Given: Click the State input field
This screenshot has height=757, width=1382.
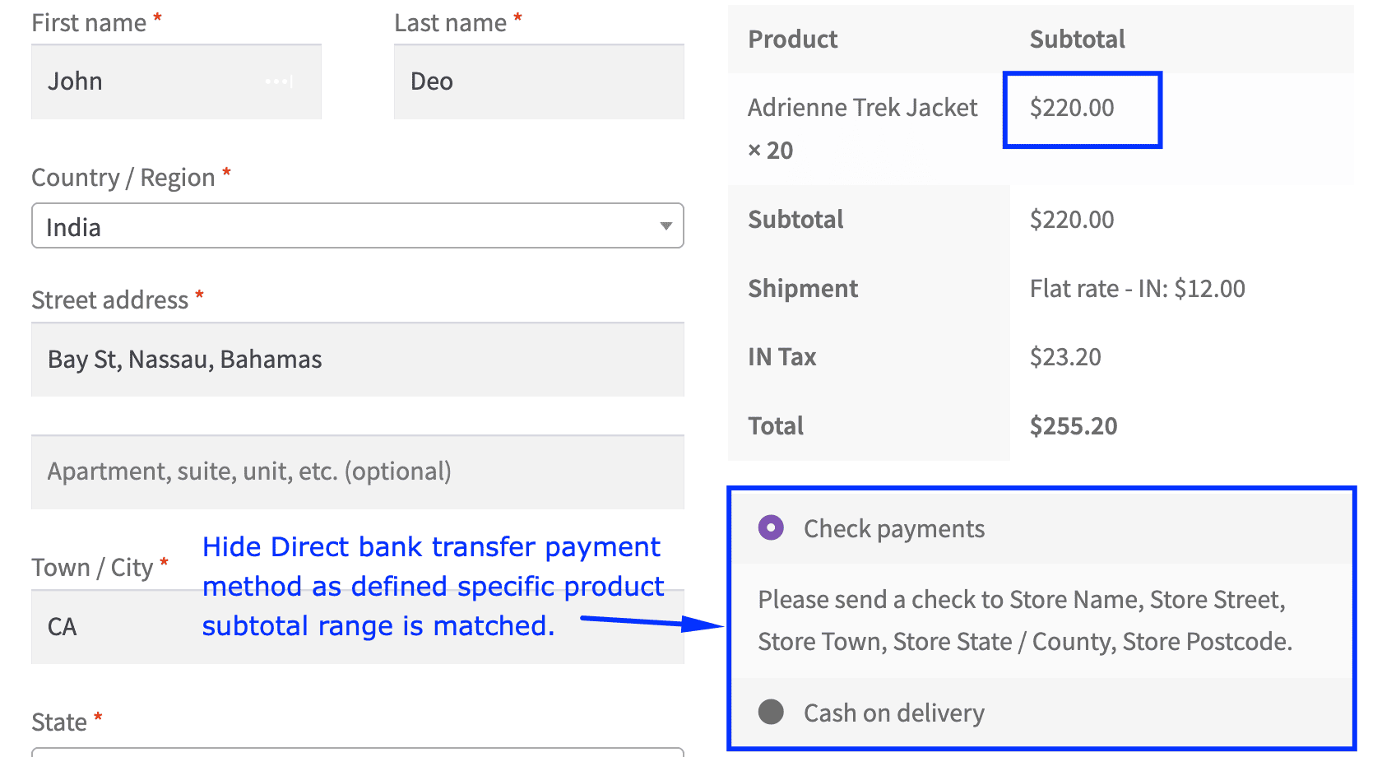Looking at the screenshot, I should [357, 752].
